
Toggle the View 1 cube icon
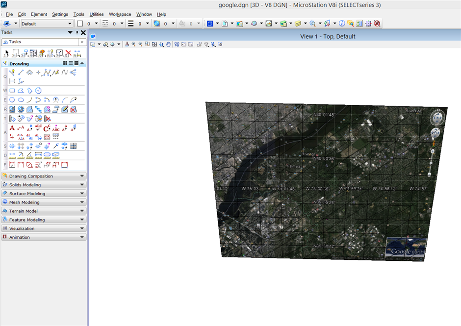pos(93,36)
